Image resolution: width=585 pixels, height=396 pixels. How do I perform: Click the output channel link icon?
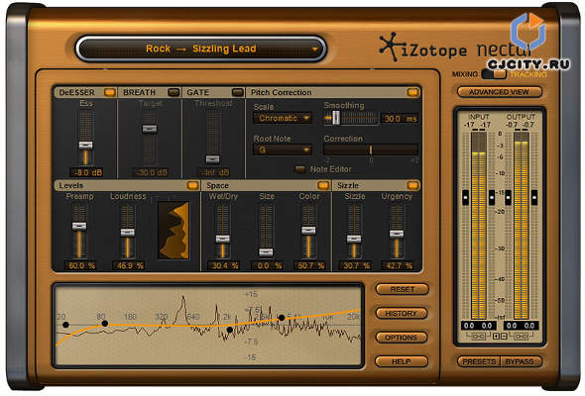point(521,337)
